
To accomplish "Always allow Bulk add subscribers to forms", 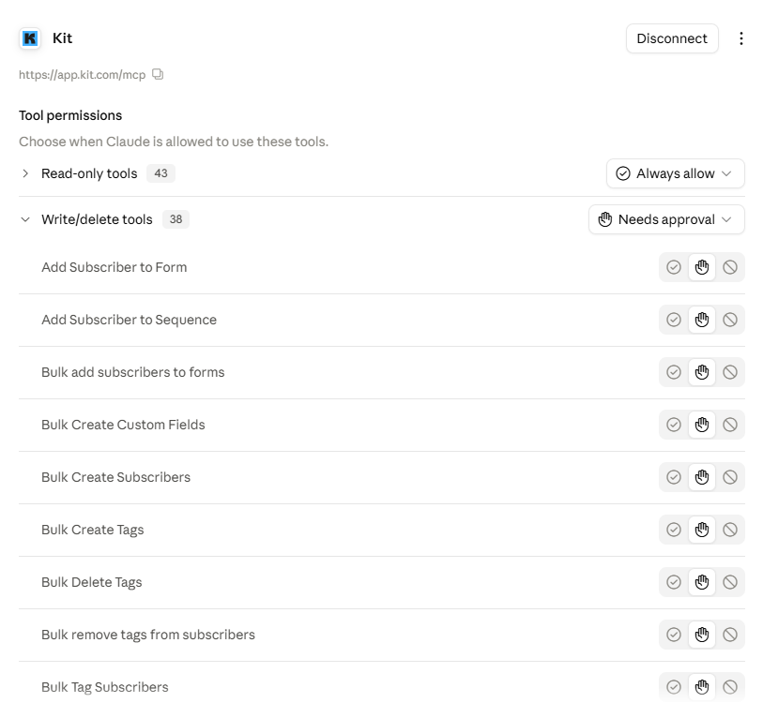I will tap(674, 372).
